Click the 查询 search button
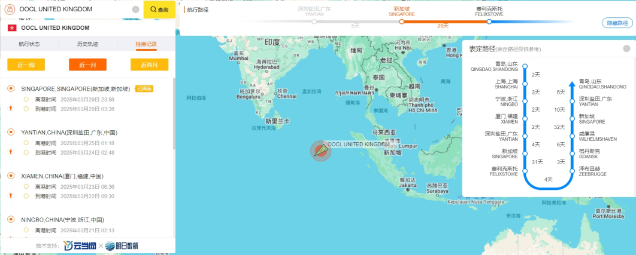Image resolution: width=636 pixels, height=255 pixels. pyautogui.click(x=159, y=10)
